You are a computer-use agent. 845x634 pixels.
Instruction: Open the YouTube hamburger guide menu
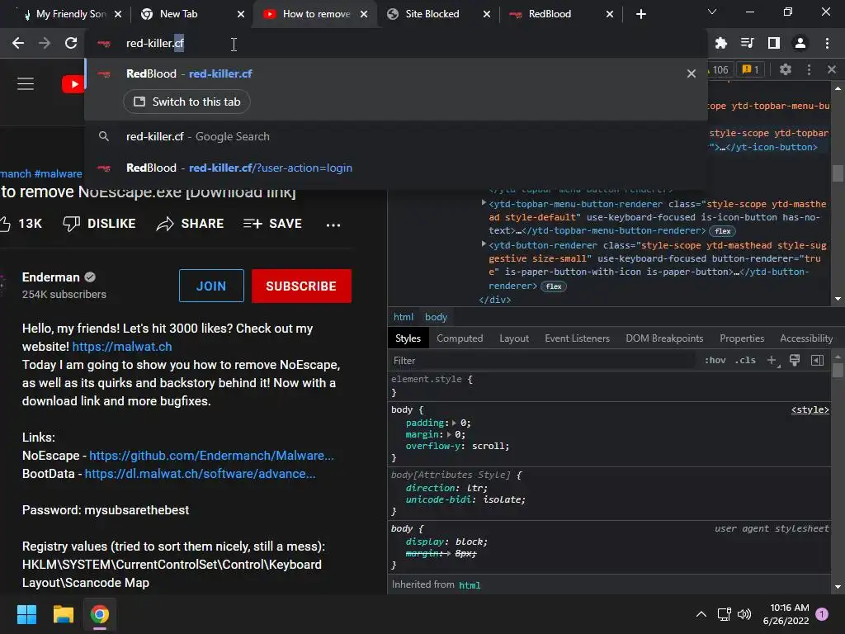click(26, 84)
